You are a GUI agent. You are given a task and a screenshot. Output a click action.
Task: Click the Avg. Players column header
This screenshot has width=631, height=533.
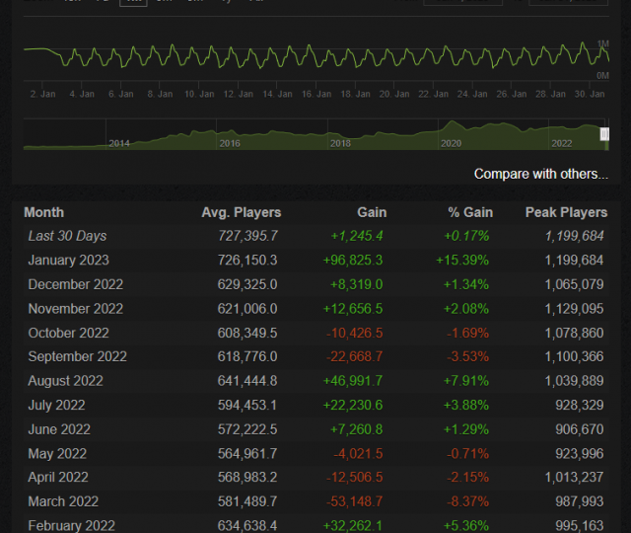242,212
